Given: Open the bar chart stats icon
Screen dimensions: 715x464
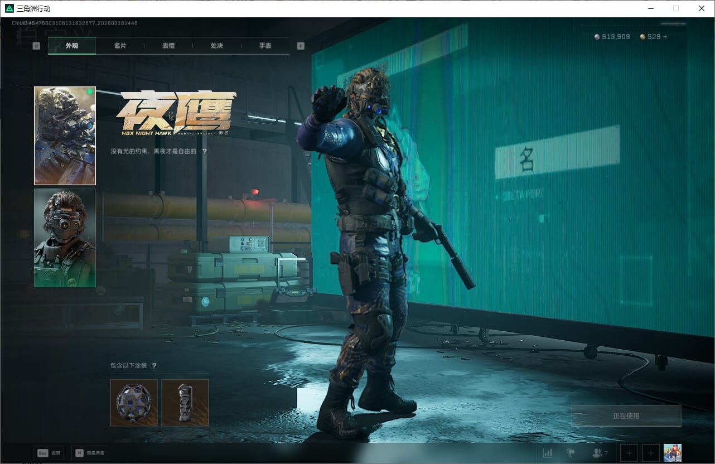Looking at the screenshot, I should (548, 453).
